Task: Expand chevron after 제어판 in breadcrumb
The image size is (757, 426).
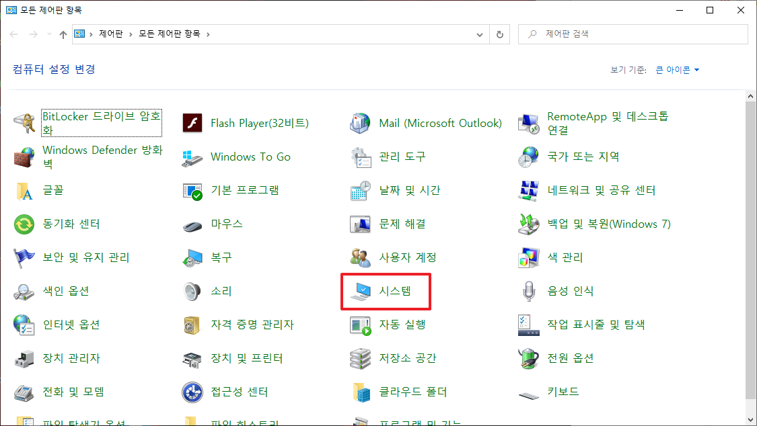Action: point(131,34)
